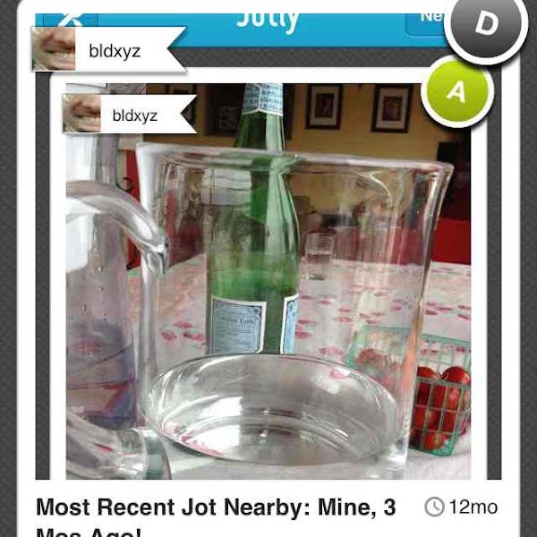
Task: Click the 12mo timestamp label
Action: pyautogui.click(x=473, y=507)
